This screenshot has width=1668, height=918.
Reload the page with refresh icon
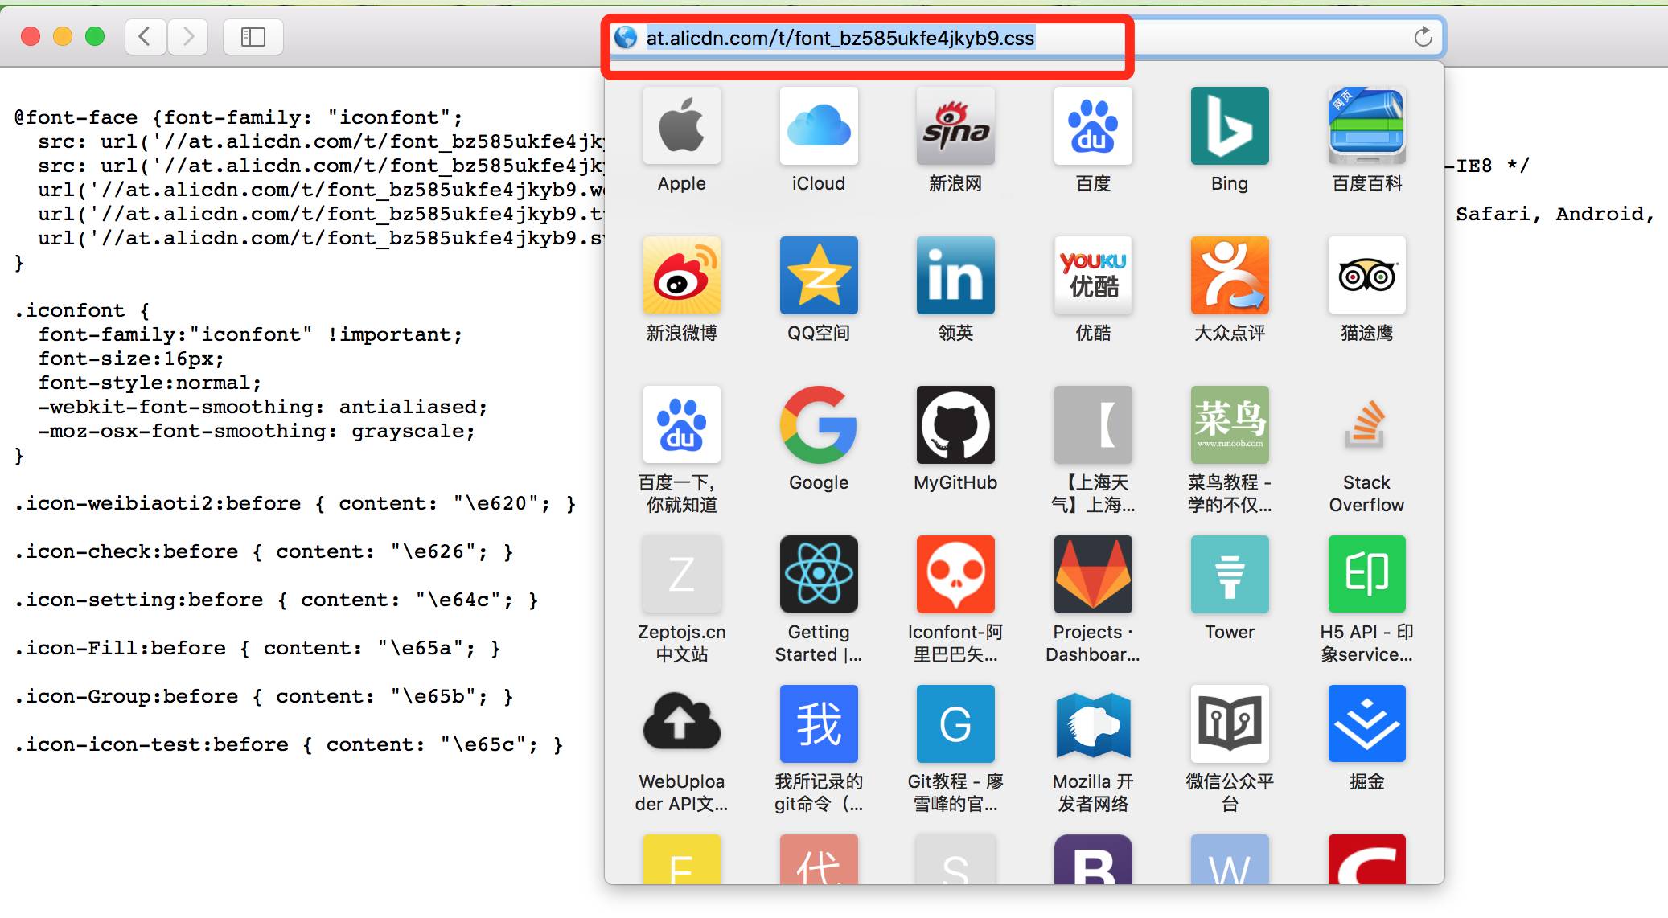click(1423, 37)
